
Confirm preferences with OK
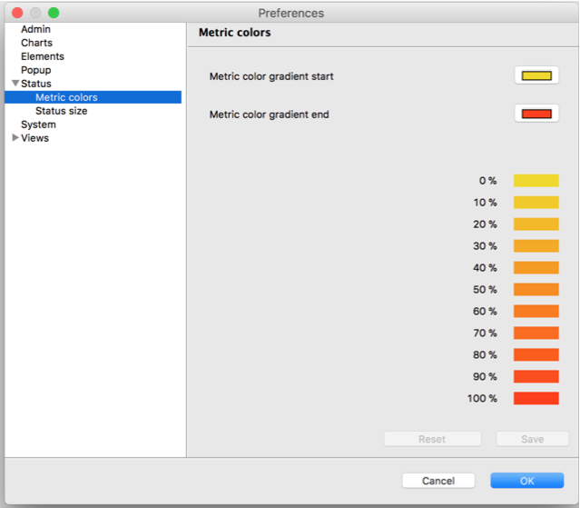[526, 481]
